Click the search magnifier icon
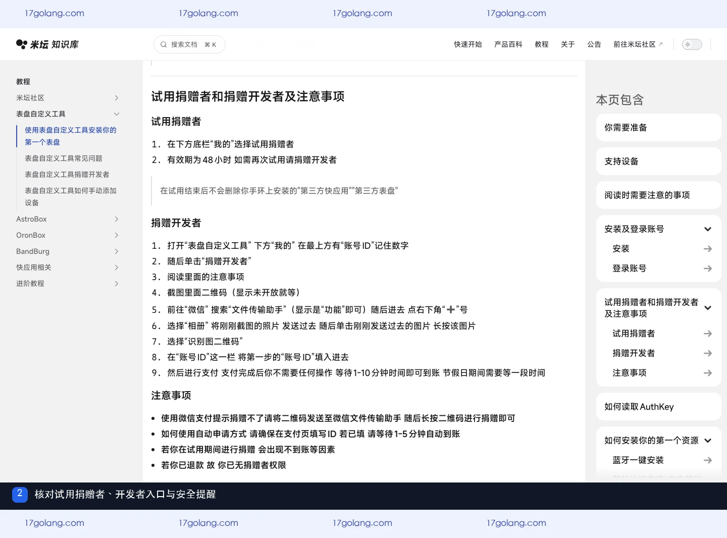Image resolution: width=727 pixels, height=538 pixels. pyautogui.click(x=164, y=44)
